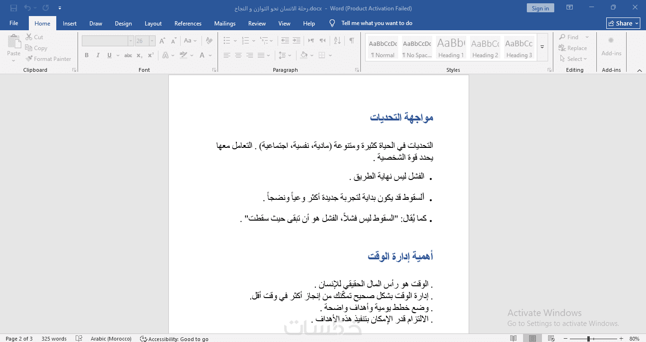The image size is (646, 342).
Task: Align text left
Action: pyautogui.click(x=227, y=55)
